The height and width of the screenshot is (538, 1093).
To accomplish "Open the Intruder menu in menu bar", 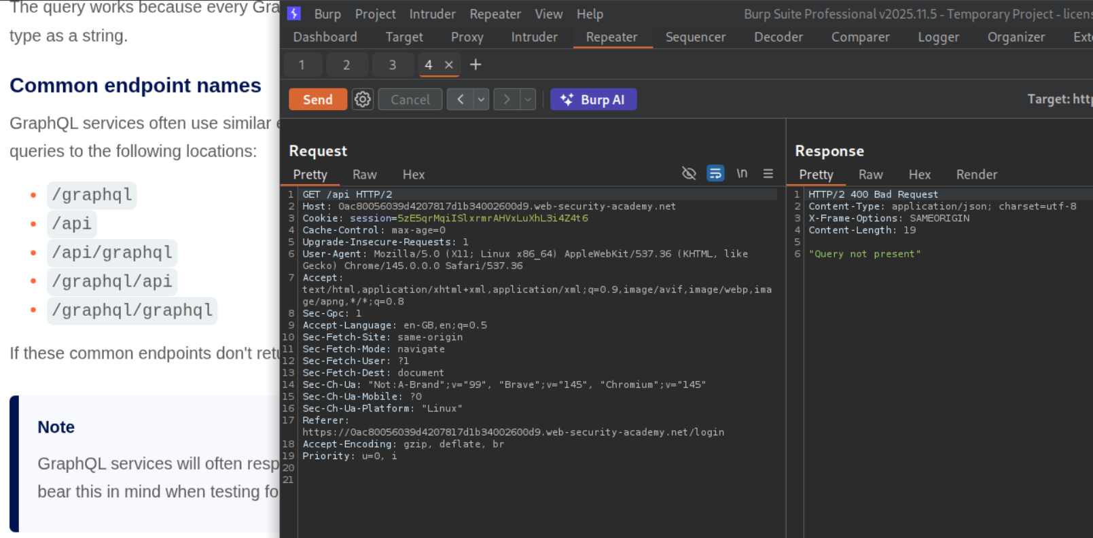I will pos(432,14).
